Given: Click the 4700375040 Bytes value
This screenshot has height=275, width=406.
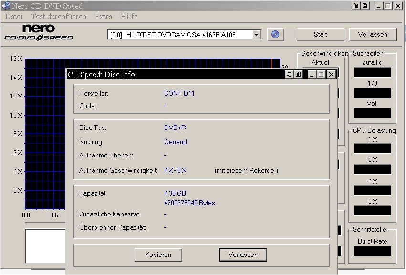Looking at the screenshot, I should pos(189,203).
